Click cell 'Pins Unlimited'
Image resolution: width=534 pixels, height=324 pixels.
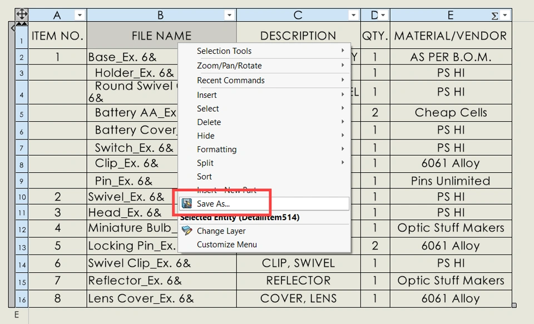click(451, 181)
